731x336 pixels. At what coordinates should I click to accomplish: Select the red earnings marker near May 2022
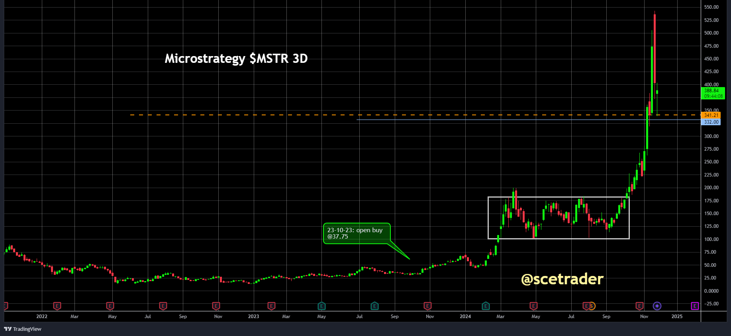point(110,306)
